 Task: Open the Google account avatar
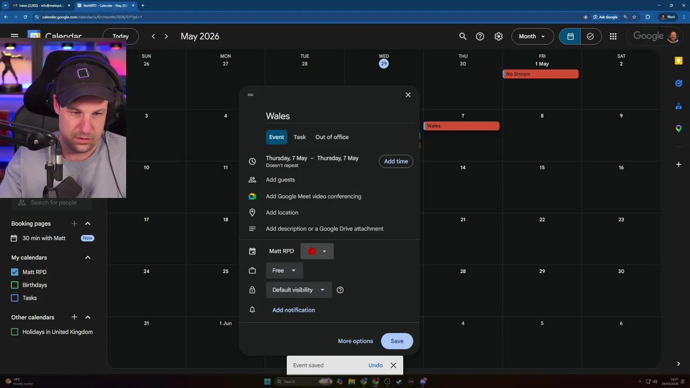click(673, 36)
